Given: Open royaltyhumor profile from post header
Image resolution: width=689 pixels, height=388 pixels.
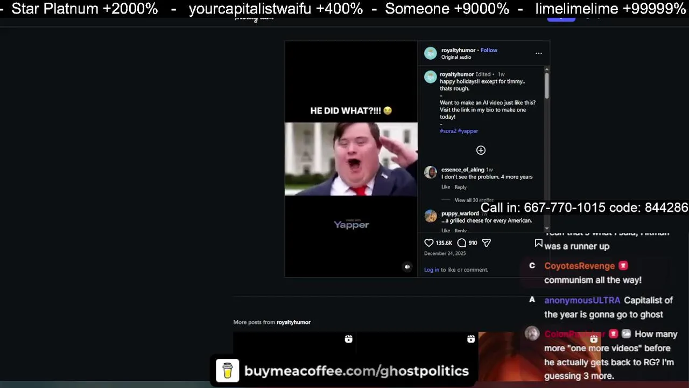Looking at the screenshot, I should click(x=458, y=50).
